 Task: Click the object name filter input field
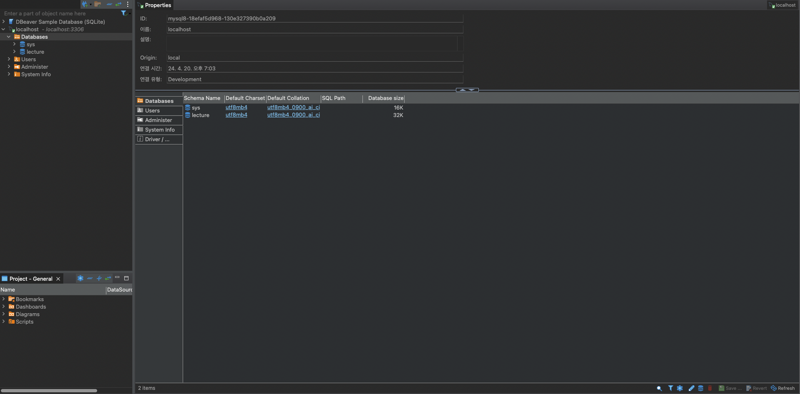tap(58, 13)
